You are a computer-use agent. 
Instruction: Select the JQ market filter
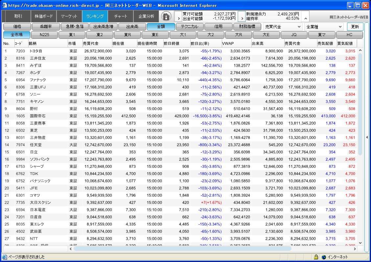[x=294, y=35]
